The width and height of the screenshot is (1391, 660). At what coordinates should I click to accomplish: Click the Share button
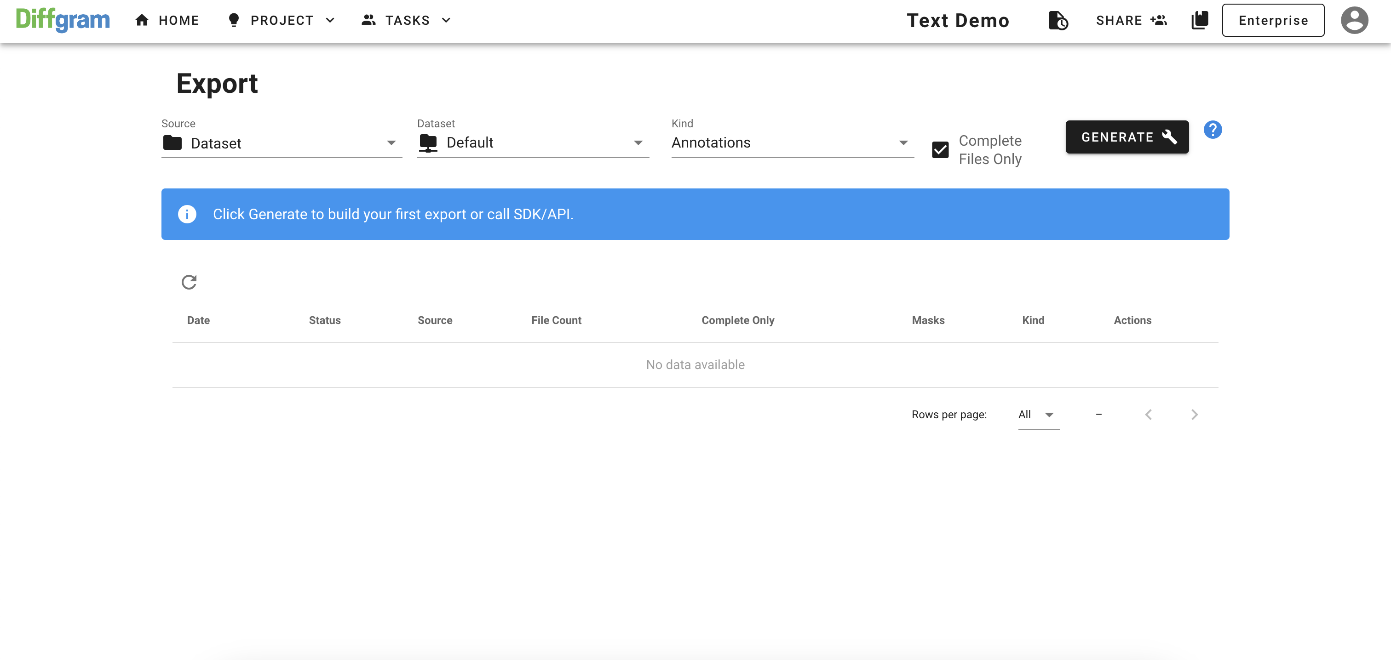click(1131, 21)
